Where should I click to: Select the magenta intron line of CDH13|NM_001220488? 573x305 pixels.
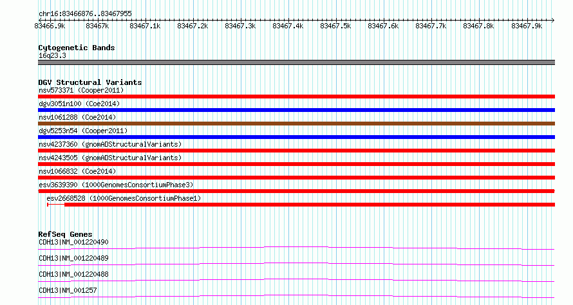(x=296, y=280)
